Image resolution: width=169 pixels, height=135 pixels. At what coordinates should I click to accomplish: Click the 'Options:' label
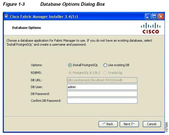click(37, 65)
